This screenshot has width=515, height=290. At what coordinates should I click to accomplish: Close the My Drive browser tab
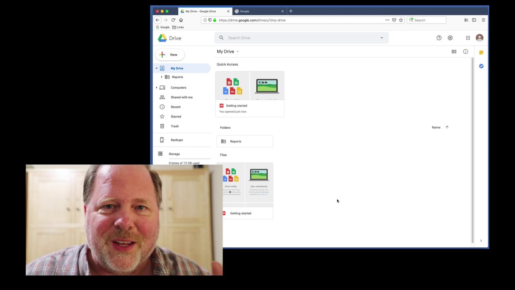(x=228, y=11)
